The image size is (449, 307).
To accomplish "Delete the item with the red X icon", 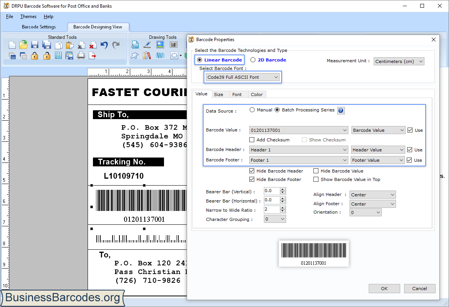I will [x=93, y=45].
